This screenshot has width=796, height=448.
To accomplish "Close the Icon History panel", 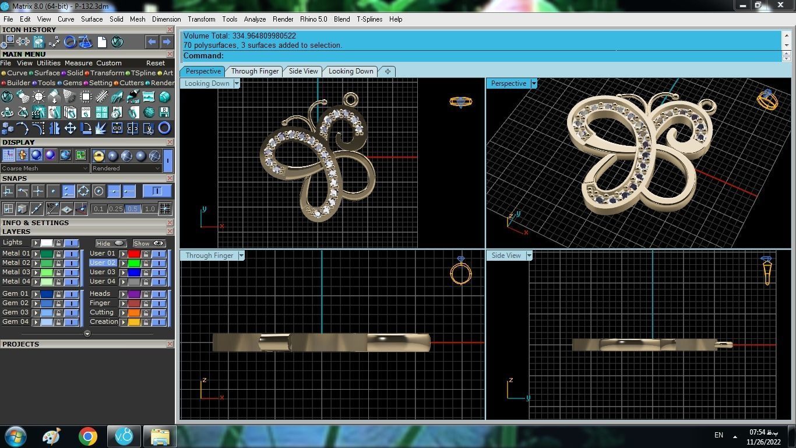I will tap(170, 30).
